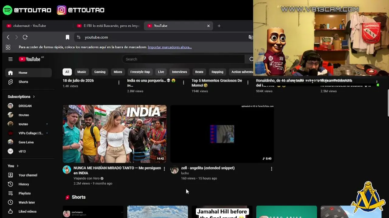Select the All filter chip
The width and height of the screenshot is (389, 218).
[67, 72]
